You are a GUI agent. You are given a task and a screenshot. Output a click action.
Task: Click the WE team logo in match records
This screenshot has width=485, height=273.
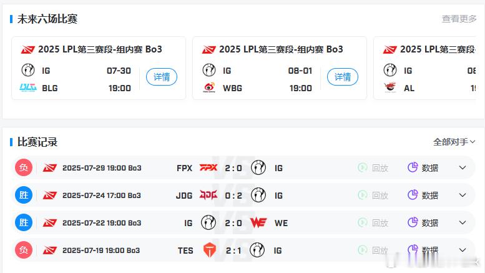[x=258, y=222]
